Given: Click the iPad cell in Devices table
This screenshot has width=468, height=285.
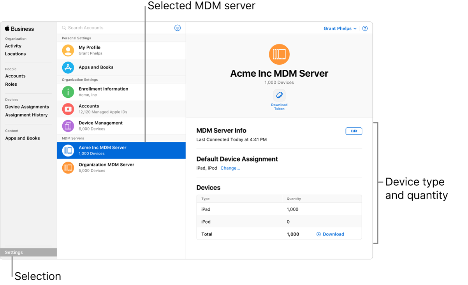Looking at the screenshot, I should (206, 209).
